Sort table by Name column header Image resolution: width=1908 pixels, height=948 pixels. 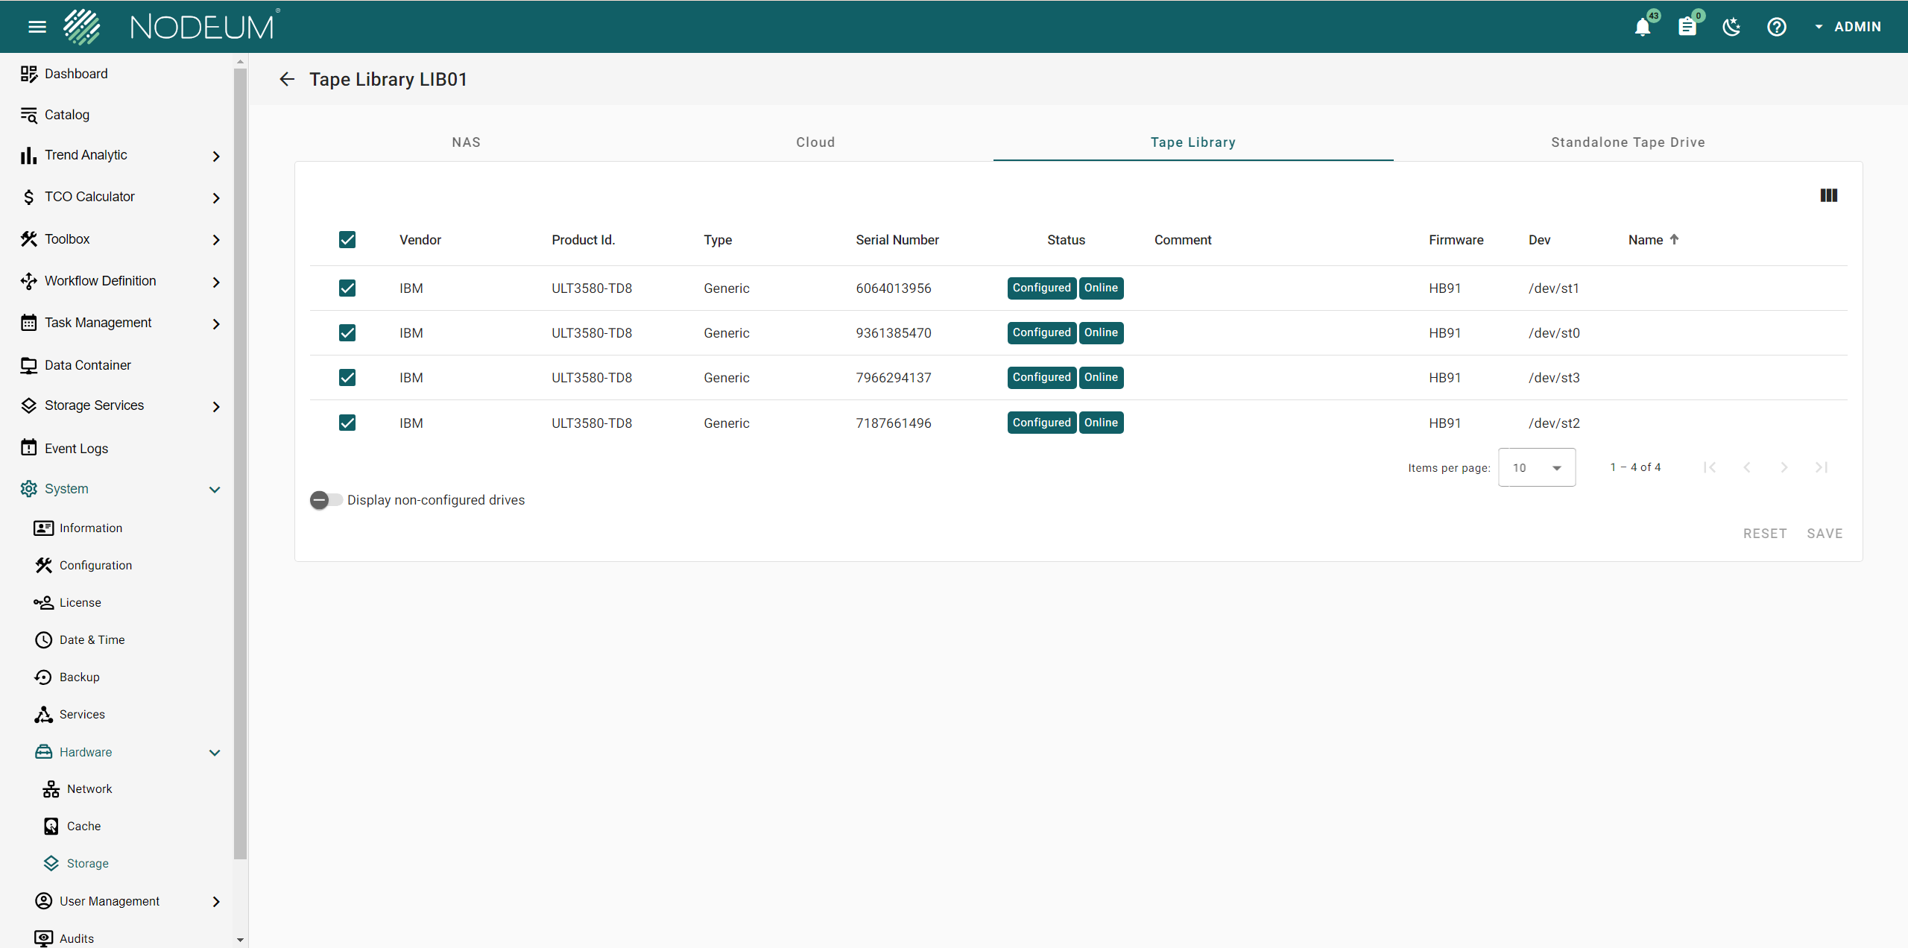click(x=1646, y=240)
